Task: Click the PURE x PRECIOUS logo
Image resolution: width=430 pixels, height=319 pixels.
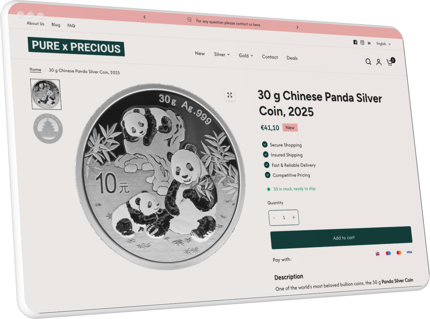Action: [76, 47]
